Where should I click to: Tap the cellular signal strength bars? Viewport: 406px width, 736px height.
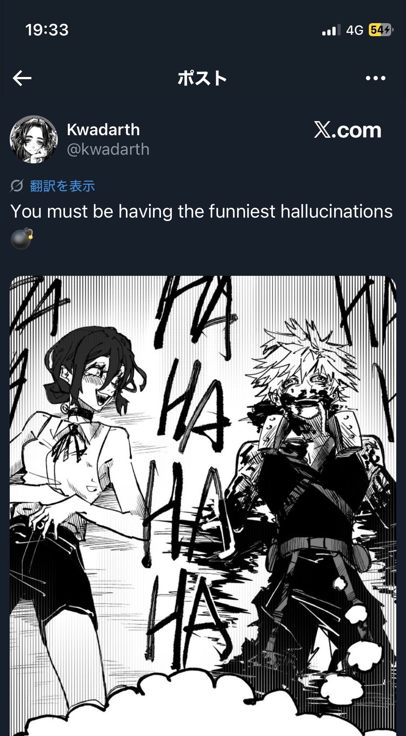[331, 30]
